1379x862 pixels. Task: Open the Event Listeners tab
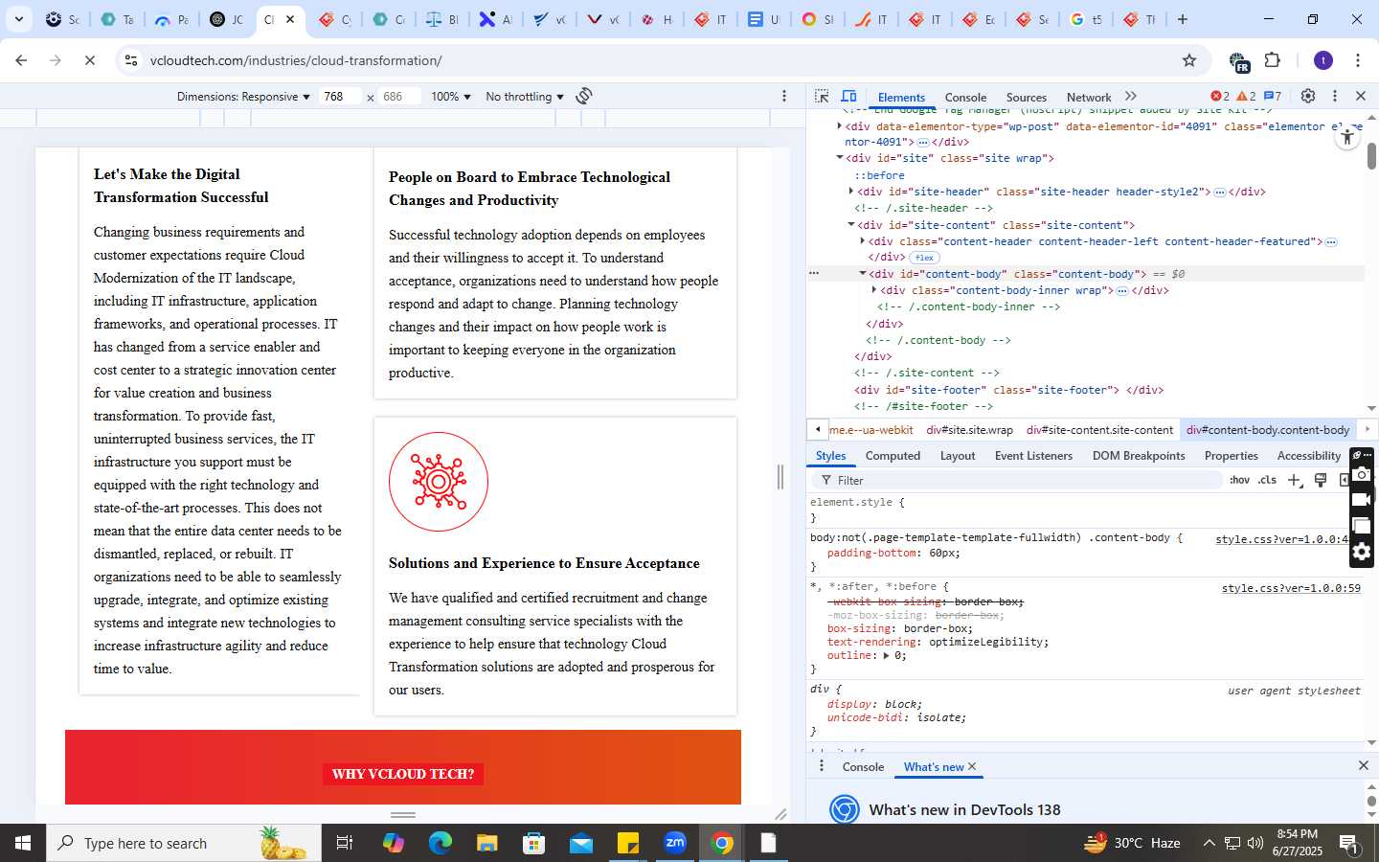(1033, 456)
